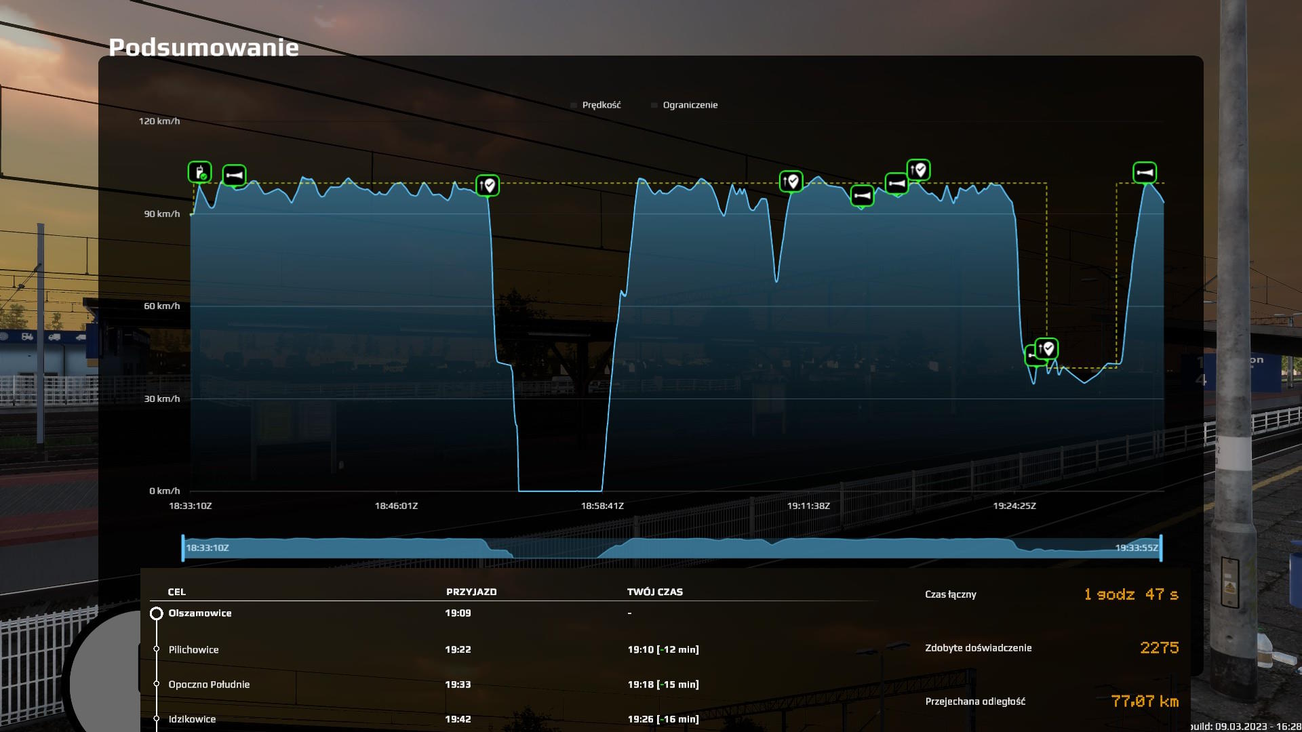Click the right range handle at 19:33:55Z
The width and height of the screenshot is (1302, 732).
tap(1161, 548)
